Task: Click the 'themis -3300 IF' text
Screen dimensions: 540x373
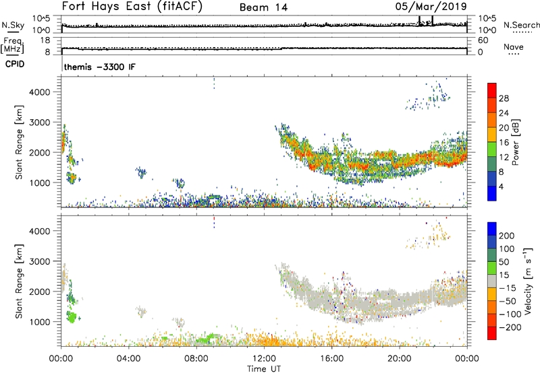Action: tap(99, 67)
